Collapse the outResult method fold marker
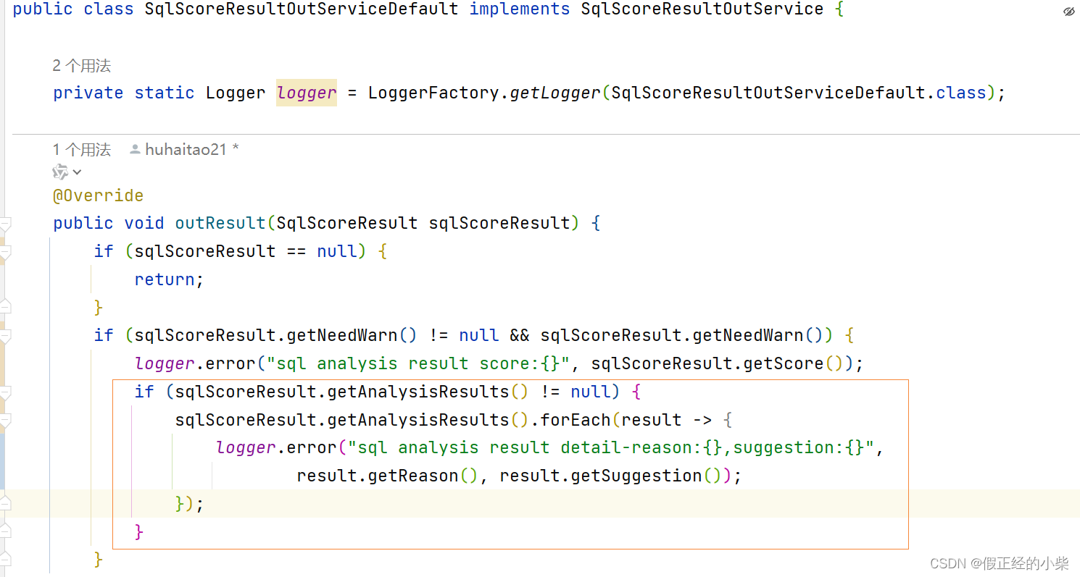The image size is (1080, 577). 4,224
